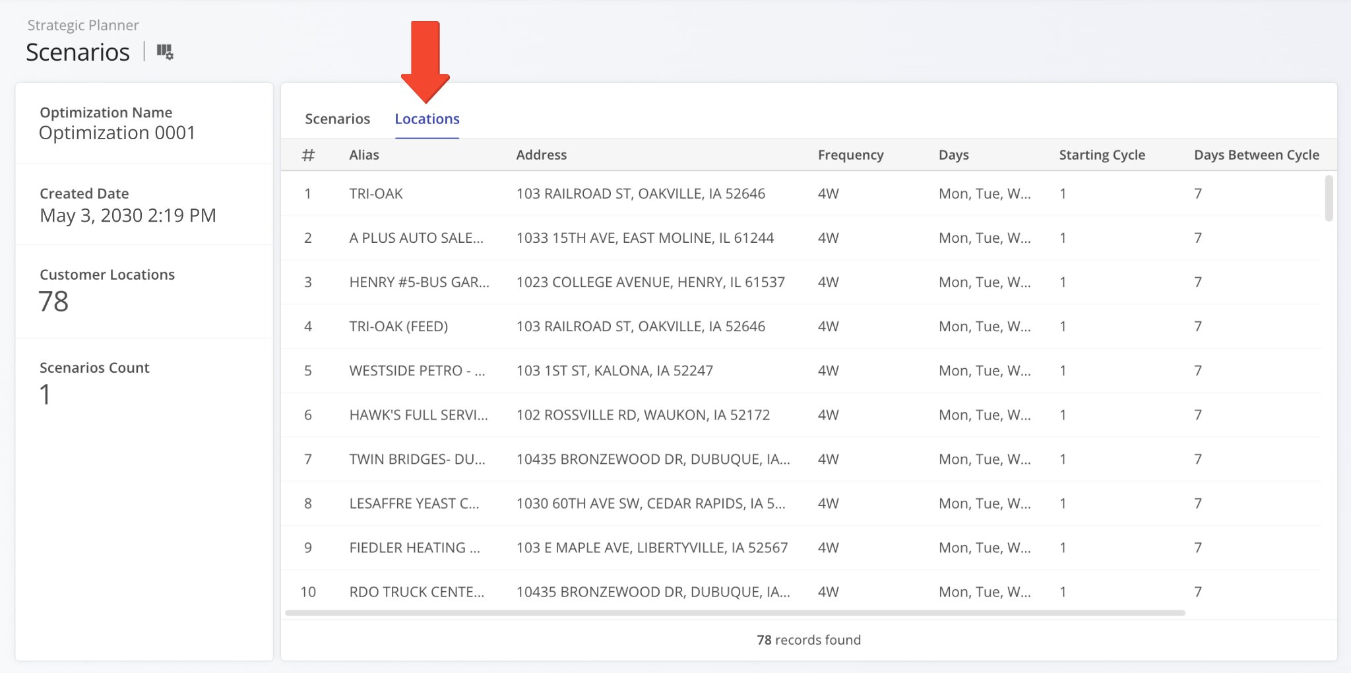
Task: Click address 102 ROSSVILLE RD, WAUKON
Action: tap(643, 414)
